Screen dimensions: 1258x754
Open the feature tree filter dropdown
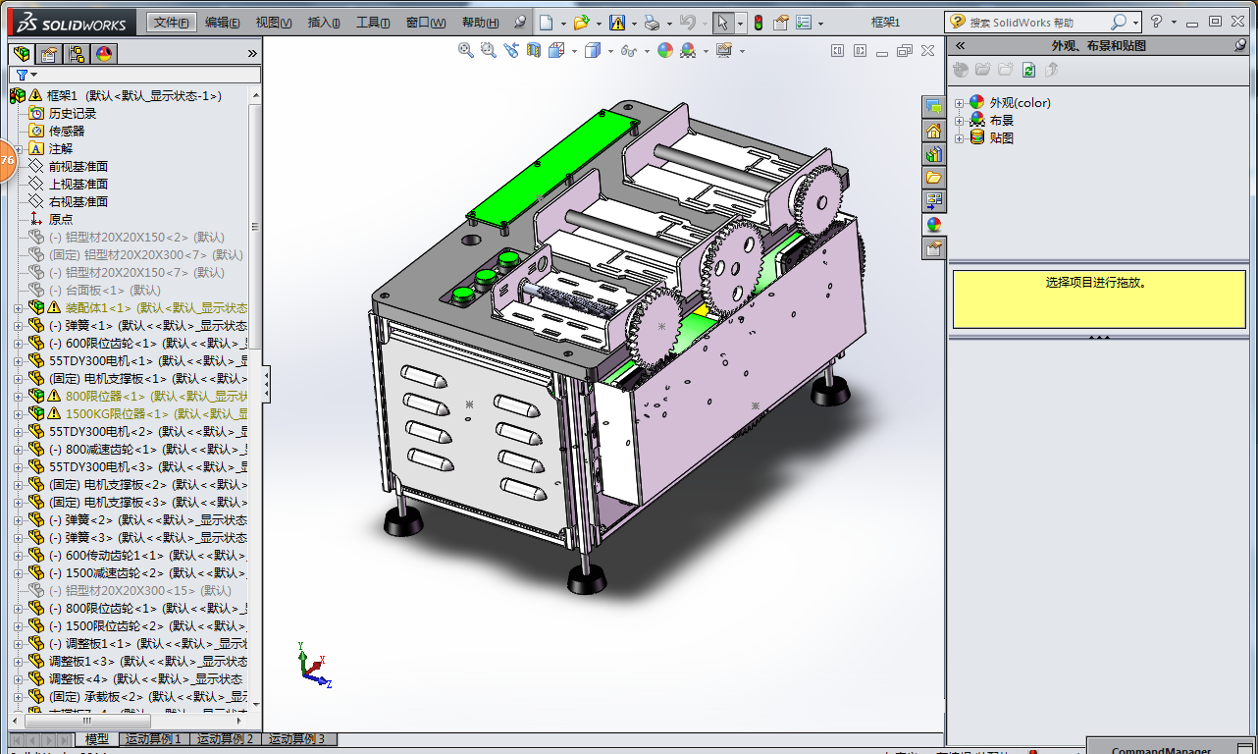coord(26,75)
